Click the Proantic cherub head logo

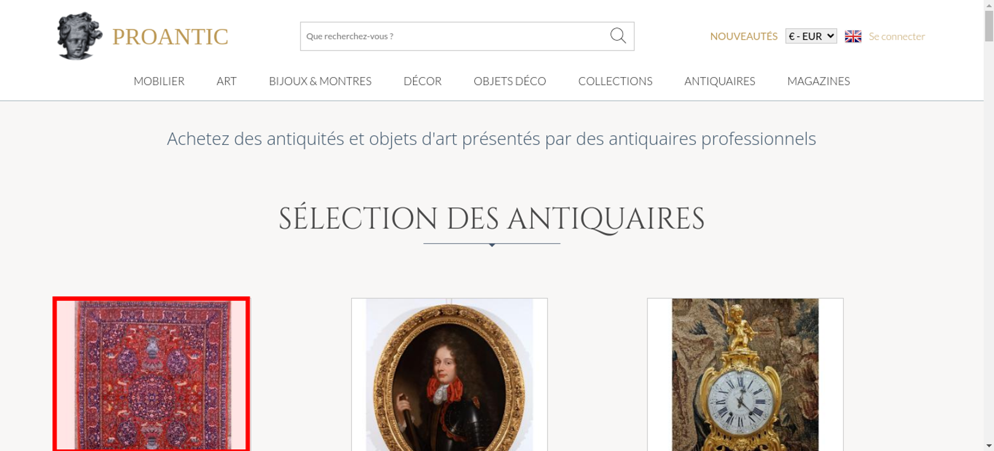coord(80,36)
